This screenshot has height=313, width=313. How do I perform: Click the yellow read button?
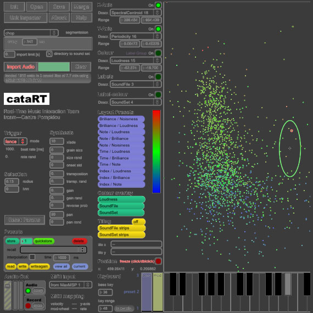11,266
